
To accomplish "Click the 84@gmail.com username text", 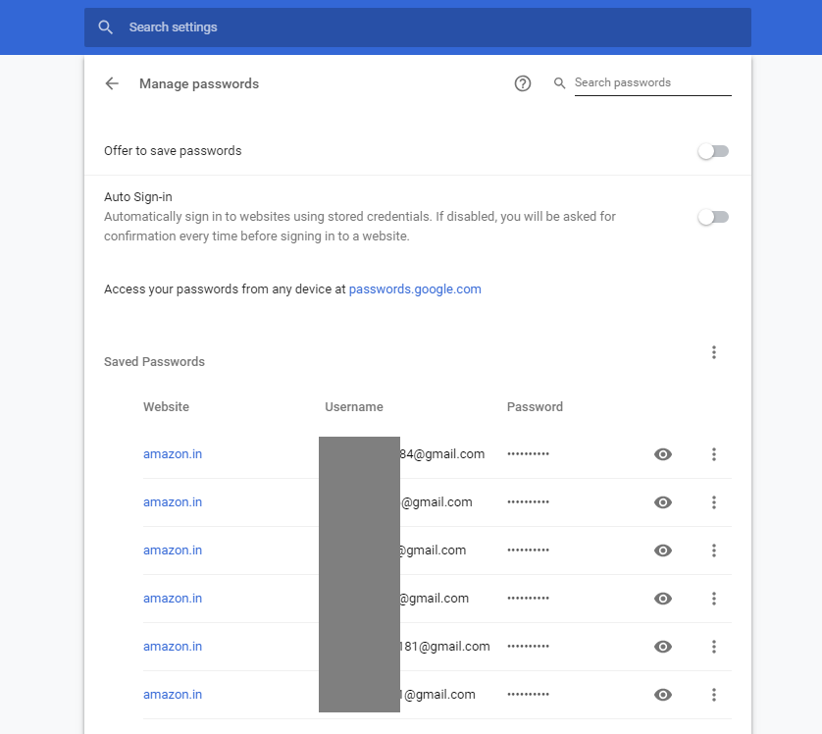I will [442, 454].
